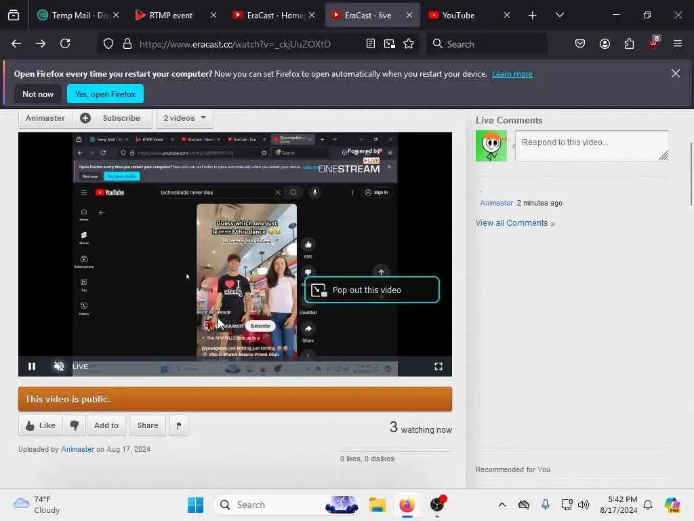Click the Not now button
The height and width of the screenshot is (521, 694).
(38, 94)
